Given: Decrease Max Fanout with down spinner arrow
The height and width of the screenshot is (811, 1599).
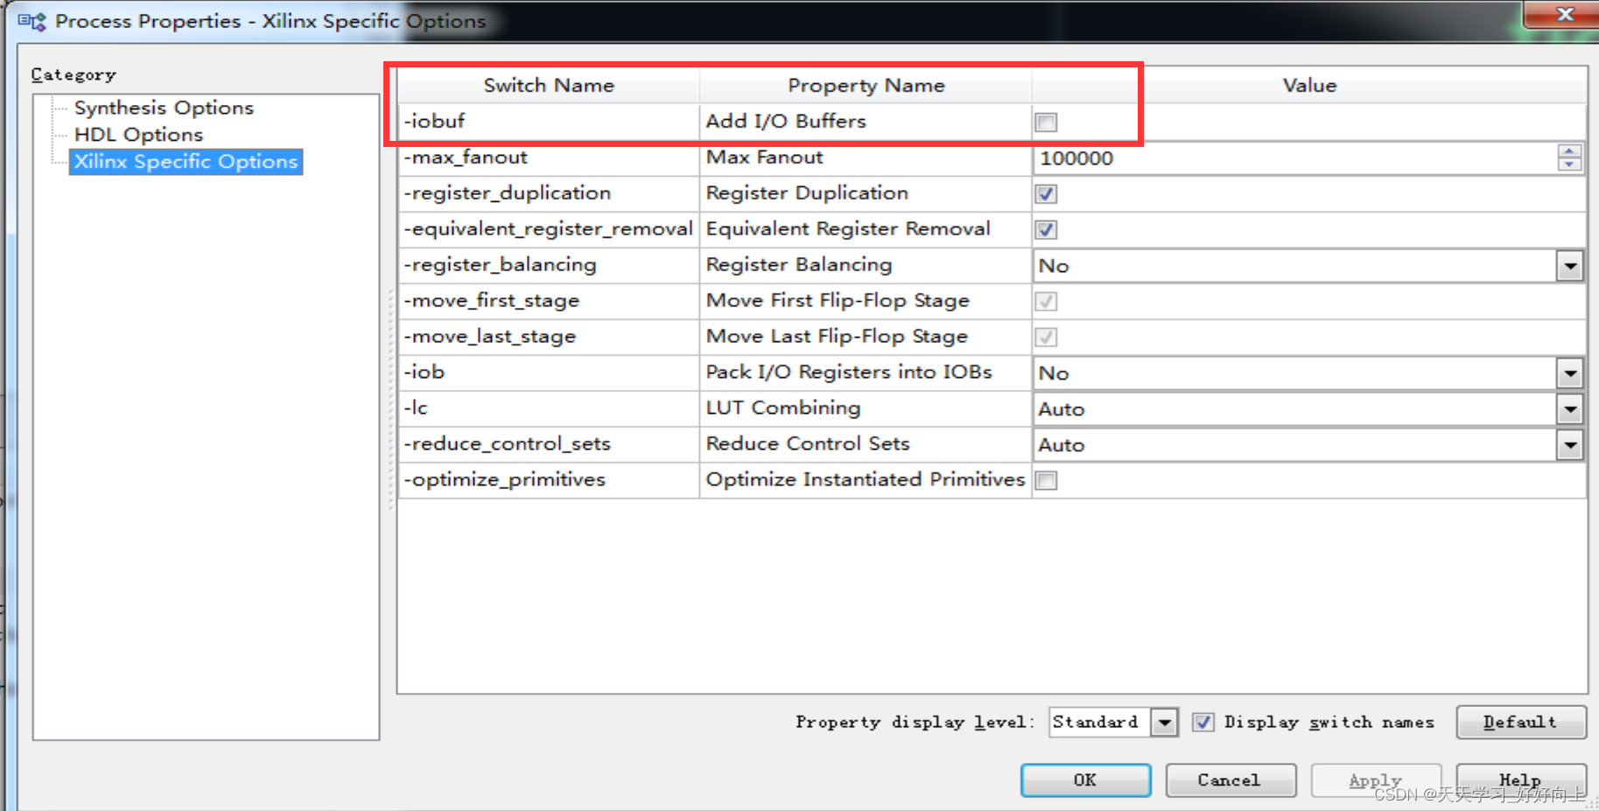Looking at the screenshot, I should coord(1569,164).
